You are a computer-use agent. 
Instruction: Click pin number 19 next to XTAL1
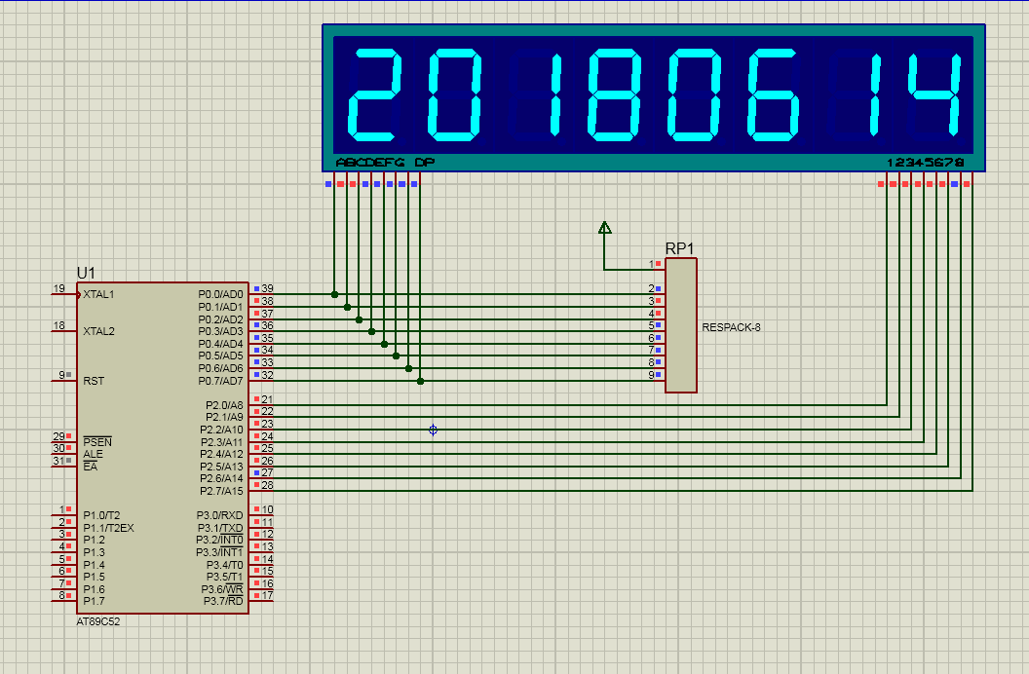coord(59,288)
